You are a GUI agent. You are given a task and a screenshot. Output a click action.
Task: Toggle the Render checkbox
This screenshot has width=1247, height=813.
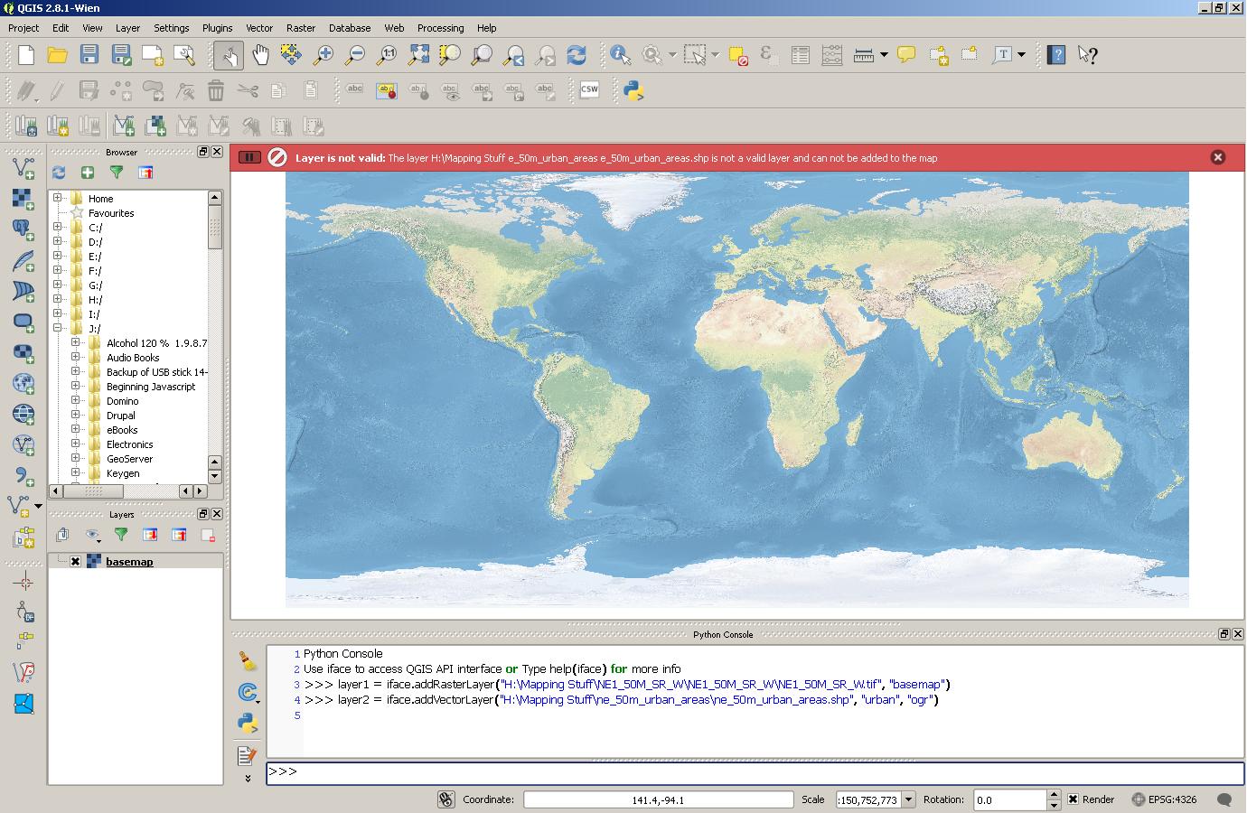(x=1073, y=799)
